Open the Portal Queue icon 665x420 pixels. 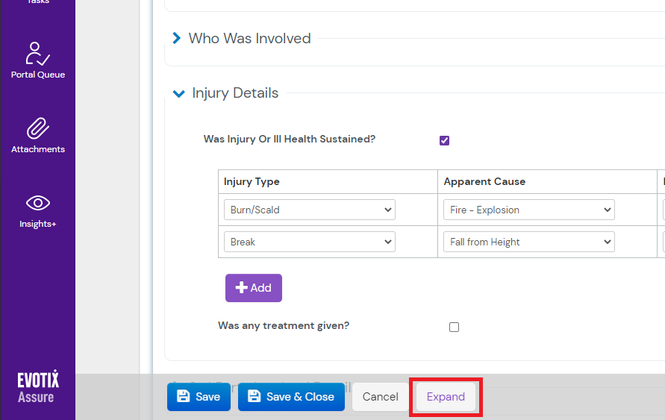(x=37, y=54)
